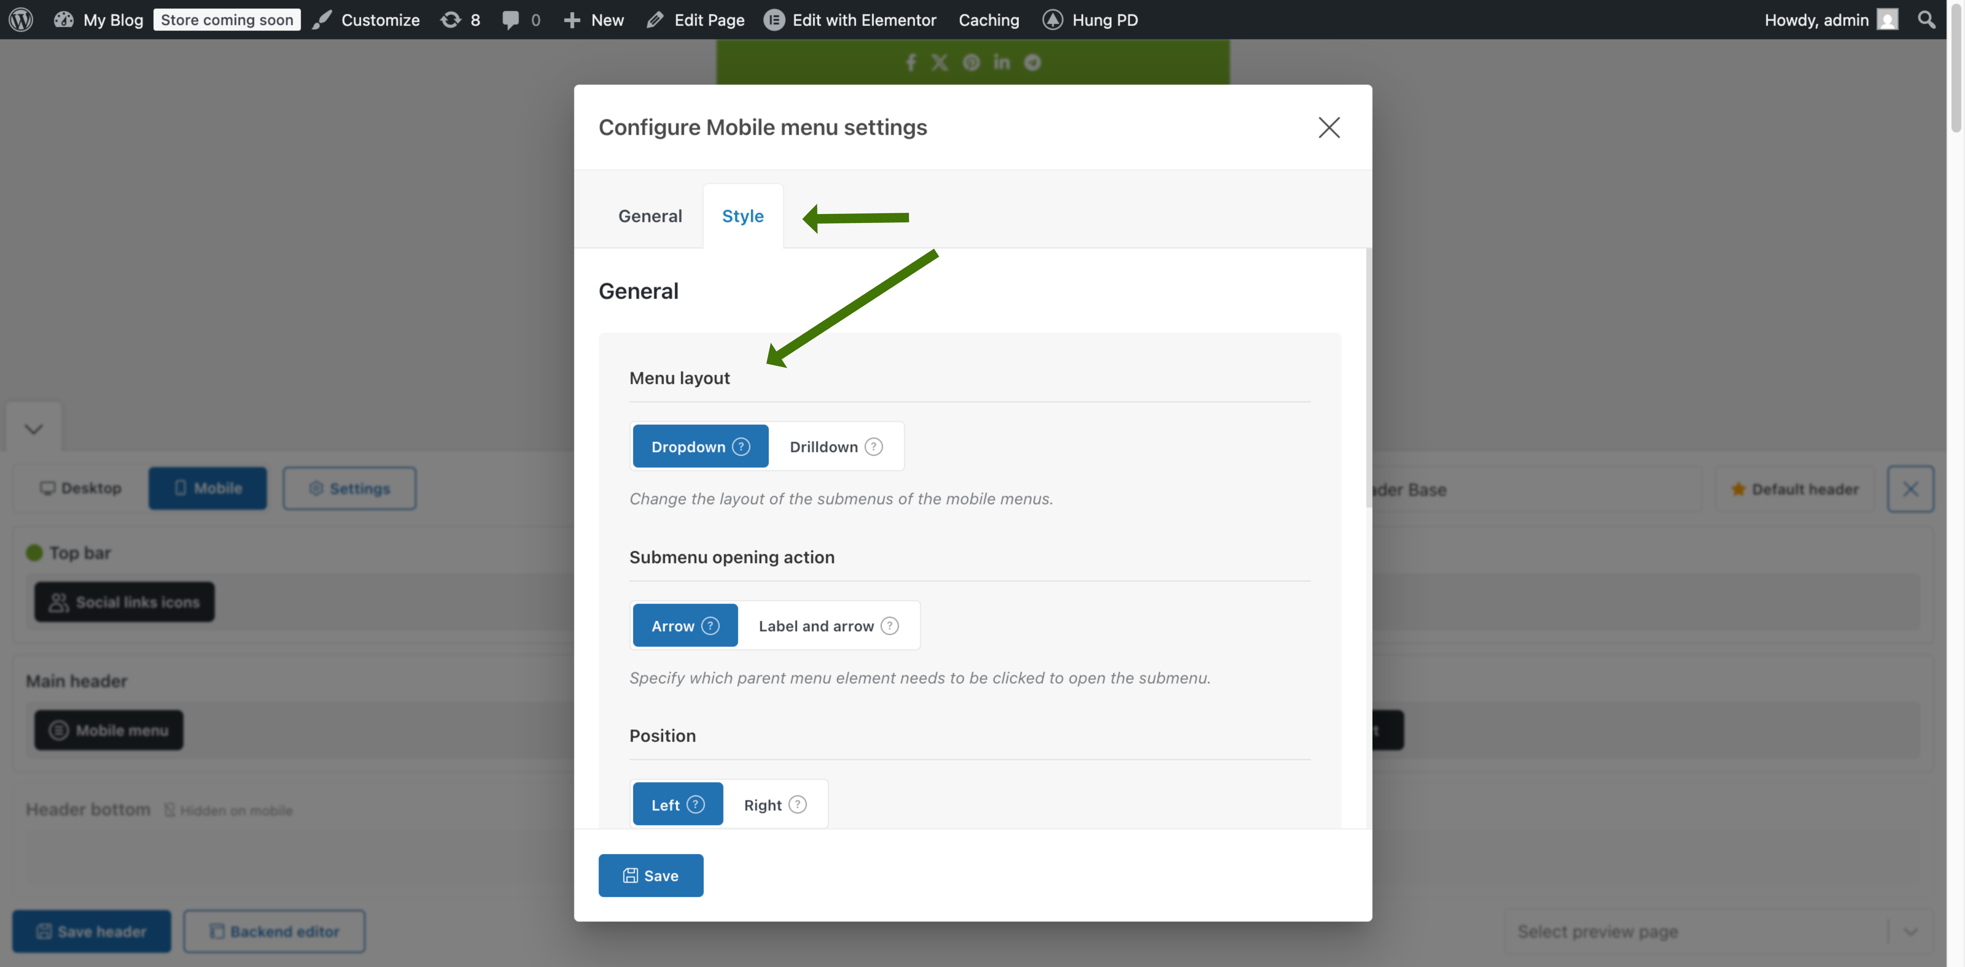This screenshot has width=1965, height=967.
Task: Open Edit with Elementor
Action: point(850,20)
